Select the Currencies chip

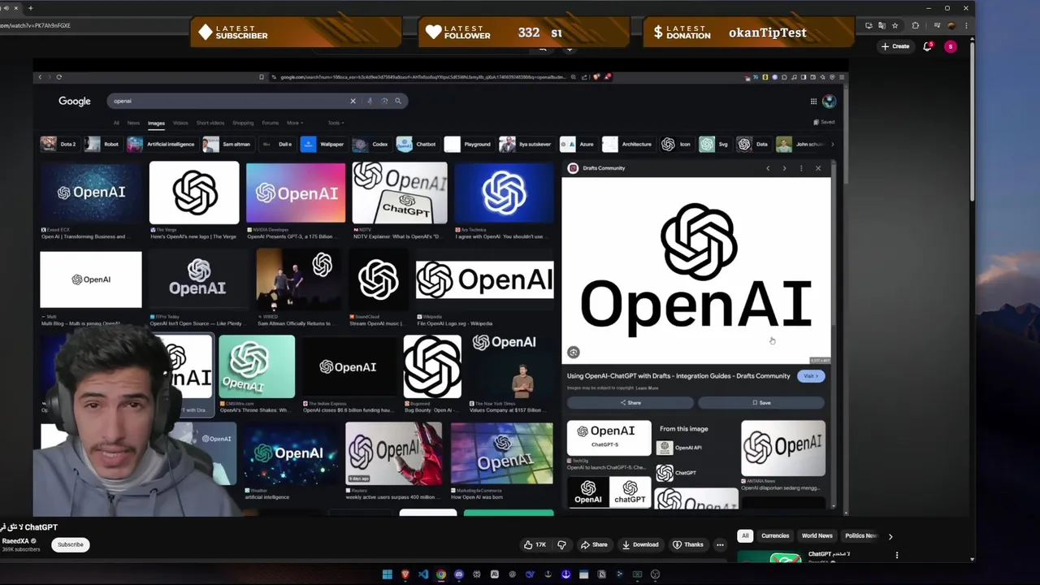(x=775, y=535)
